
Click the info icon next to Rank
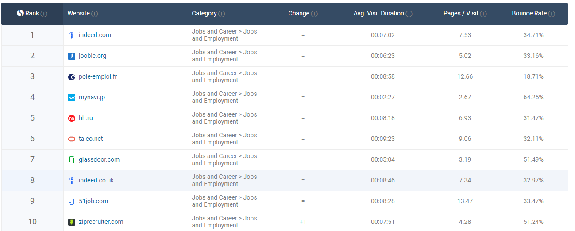tap(44, 14)
